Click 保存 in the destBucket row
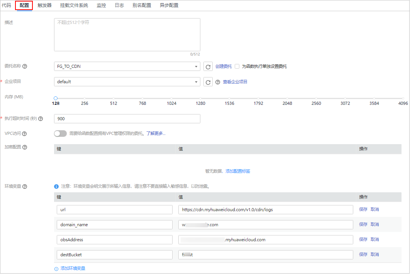 (363, 254)
